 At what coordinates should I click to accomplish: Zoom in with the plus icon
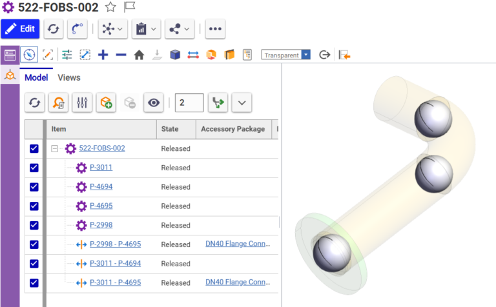tap(103, 55)
